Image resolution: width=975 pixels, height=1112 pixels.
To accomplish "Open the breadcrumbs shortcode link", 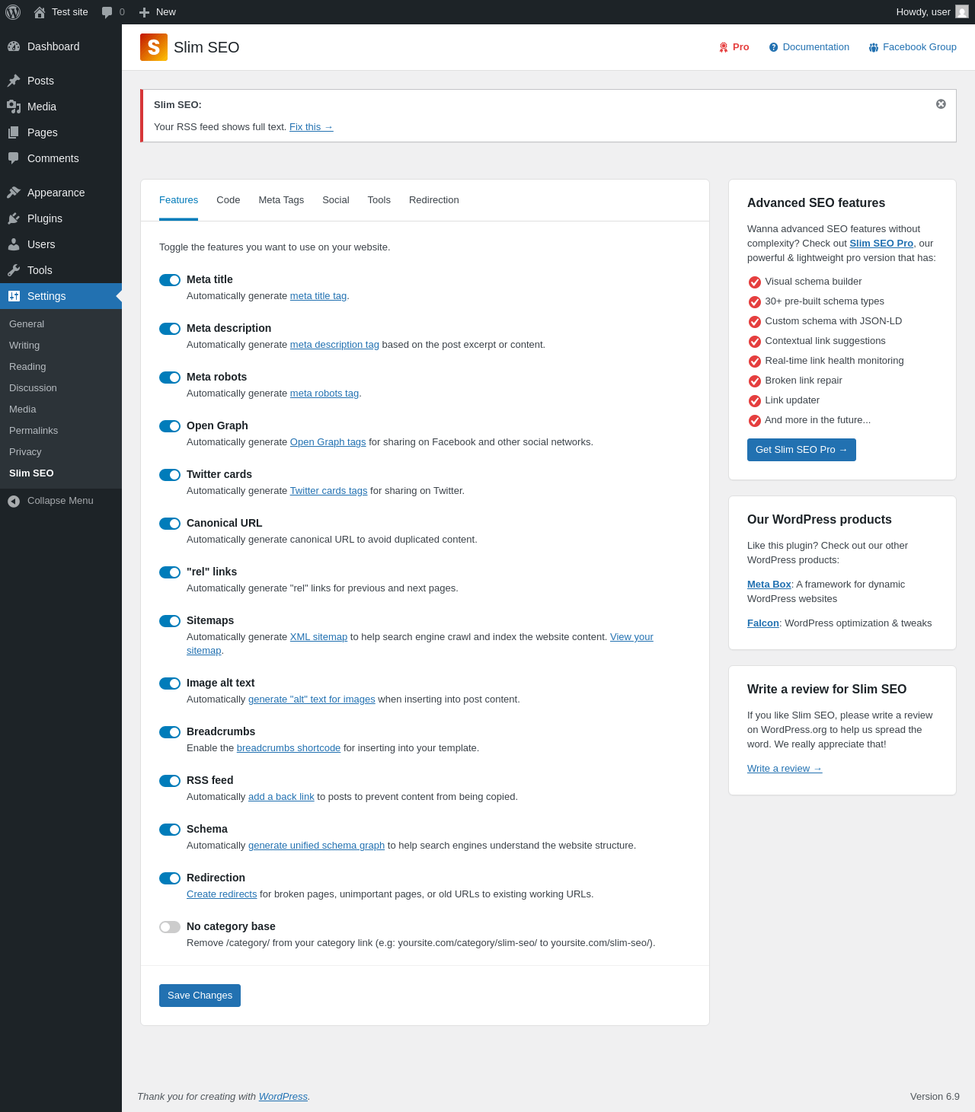I will [x=289, y=748].
